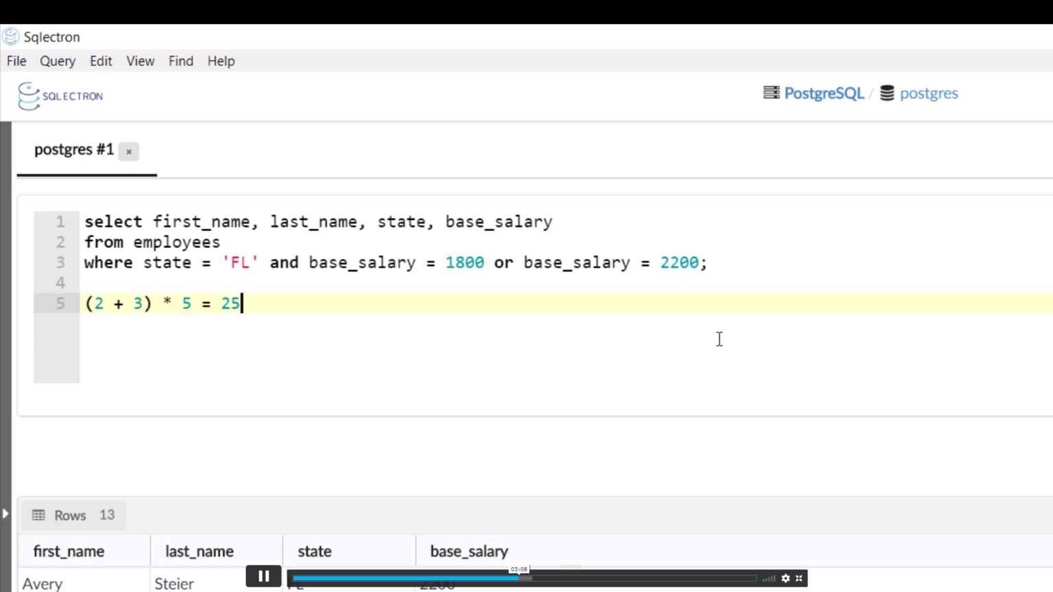Click line number 3 in editor gutter

point(60,262)
